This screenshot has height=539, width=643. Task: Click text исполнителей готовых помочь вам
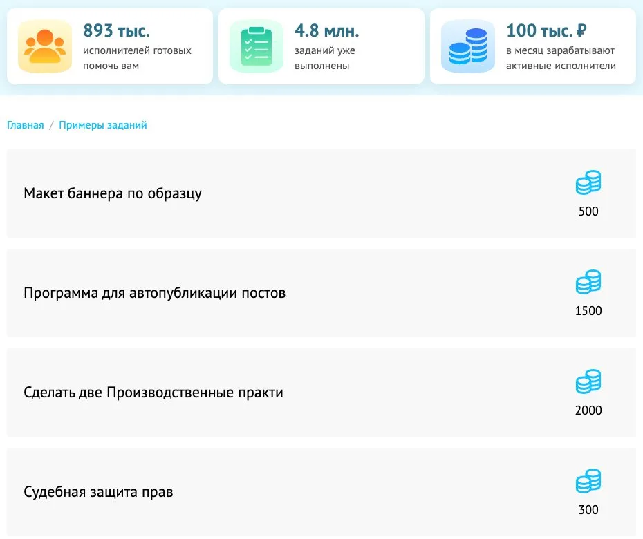(138, 58)
